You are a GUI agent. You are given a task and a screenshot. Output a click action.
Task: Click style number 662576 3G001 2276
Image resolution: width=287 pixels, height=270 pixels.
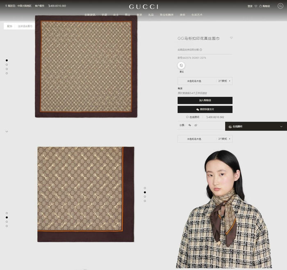click(x=192, y=58)
